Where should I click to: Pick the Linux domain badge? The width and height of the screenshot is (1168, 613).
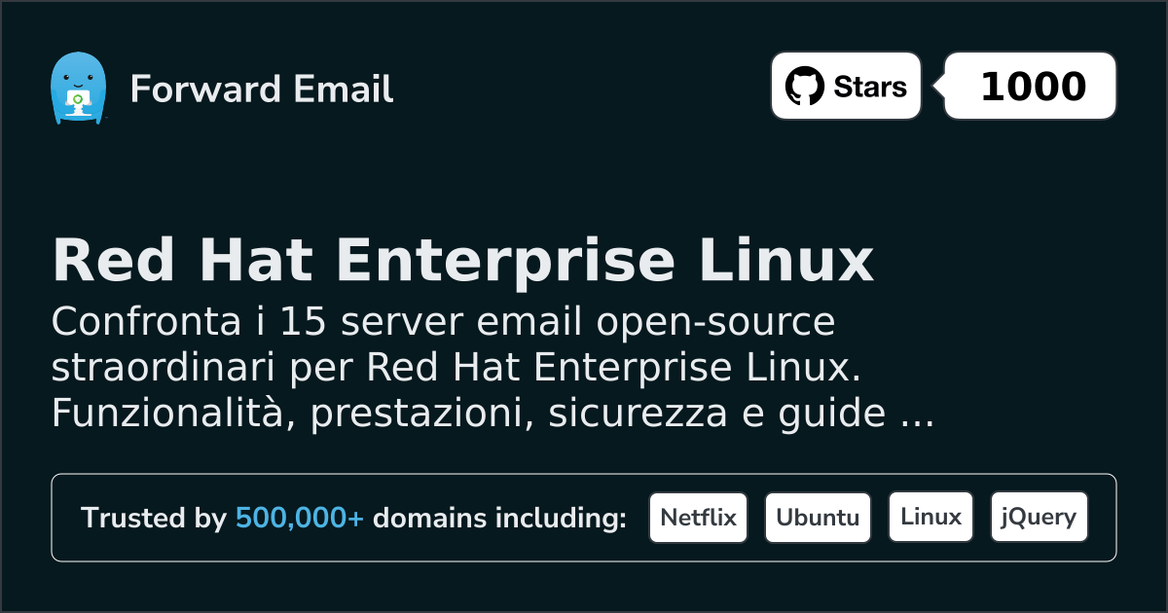tap(931, 518)
